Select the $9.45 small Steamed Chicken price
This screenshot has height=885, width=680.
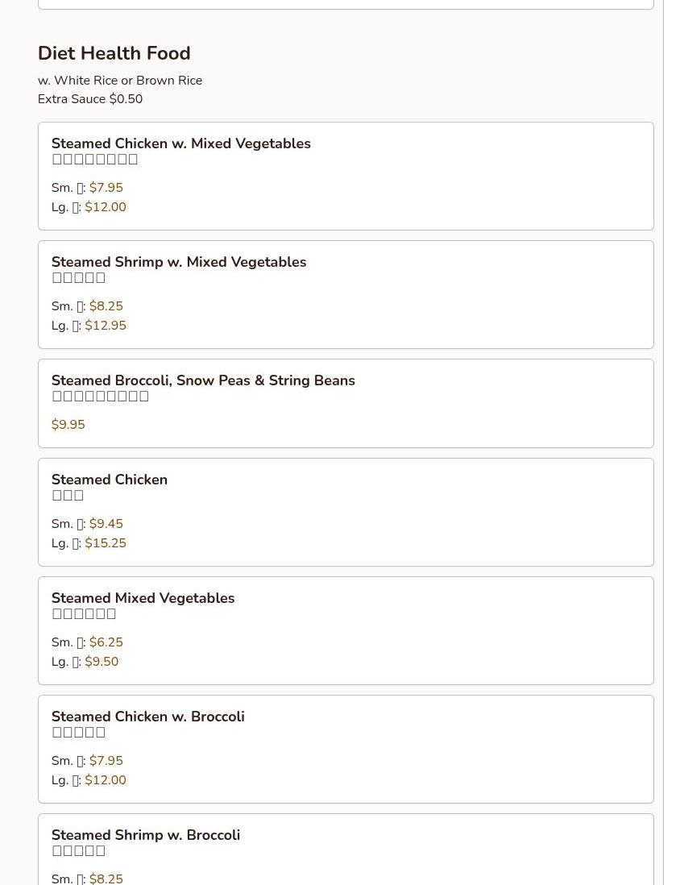tap(106, 524)
